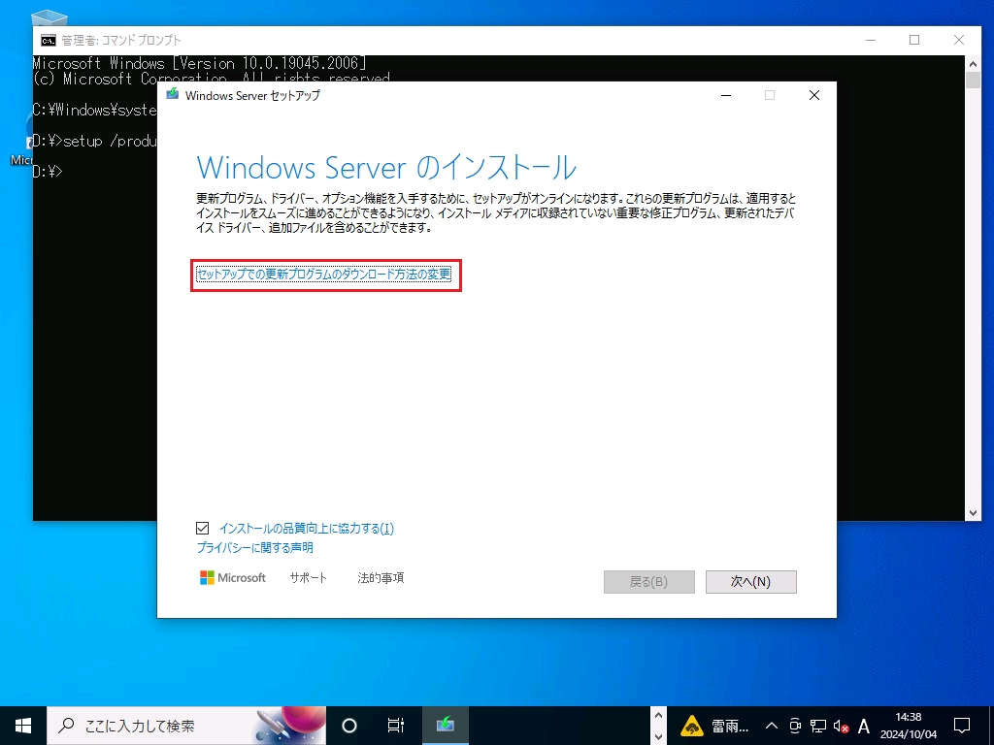Click the Windows Server setup title icon

tap(172, 95)
